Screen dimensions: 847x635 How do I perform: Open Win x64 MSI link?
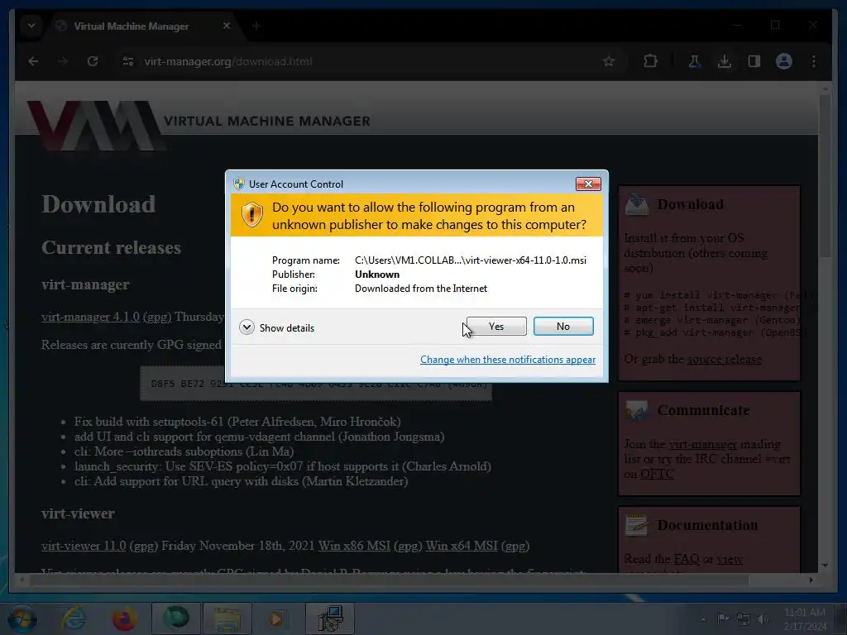[462, 546]
